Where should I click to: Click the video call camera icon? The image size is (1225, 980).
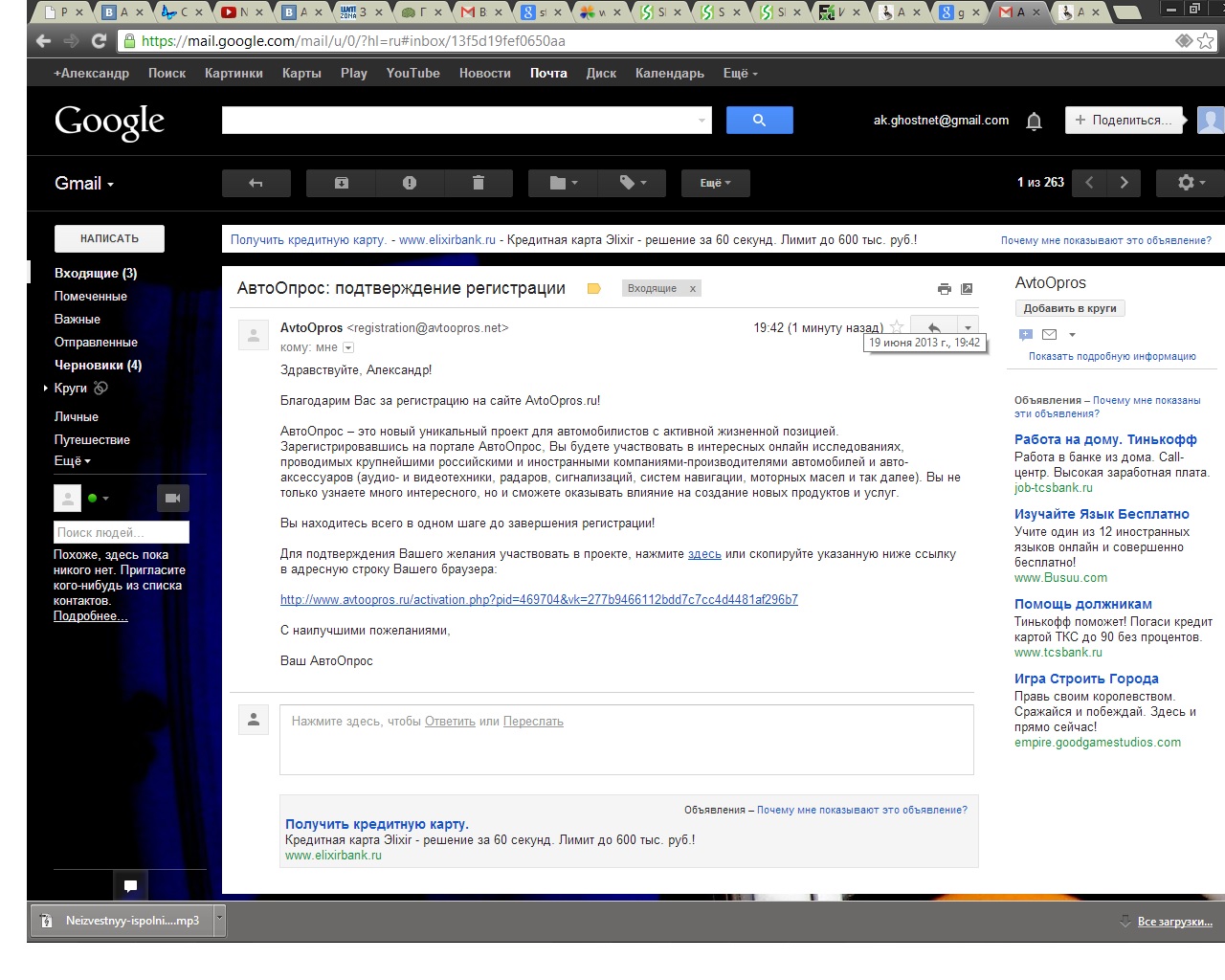(172, 498)
